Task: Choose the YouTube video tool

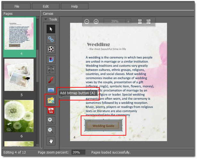Action: coord(51,110)
